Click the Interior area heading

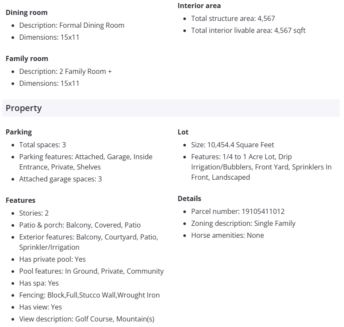(199, 6)
